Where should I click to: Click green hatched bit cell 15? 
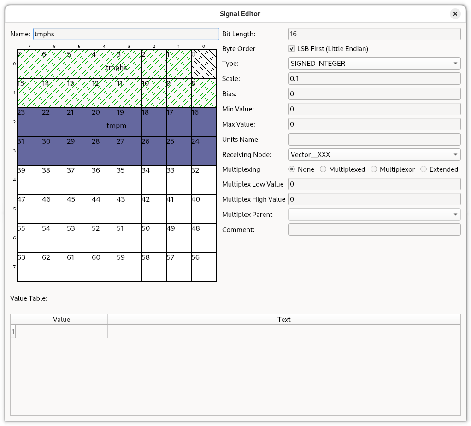pos(29,93)
